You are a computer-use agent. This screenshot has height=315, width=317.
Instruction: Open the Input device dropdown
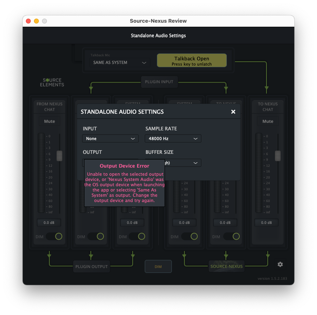coord(110,138)
